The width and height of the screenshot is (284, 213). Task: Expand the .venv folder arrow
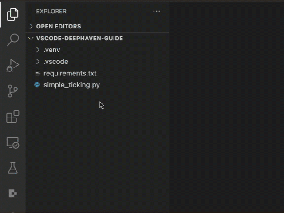tap(38, 50)
